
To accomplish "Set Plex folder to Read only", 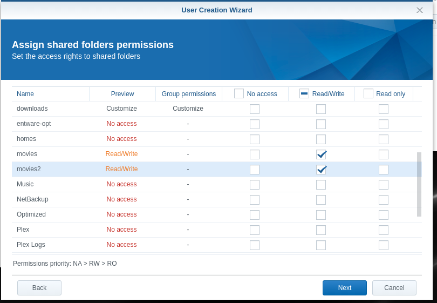I will [384, 230].
